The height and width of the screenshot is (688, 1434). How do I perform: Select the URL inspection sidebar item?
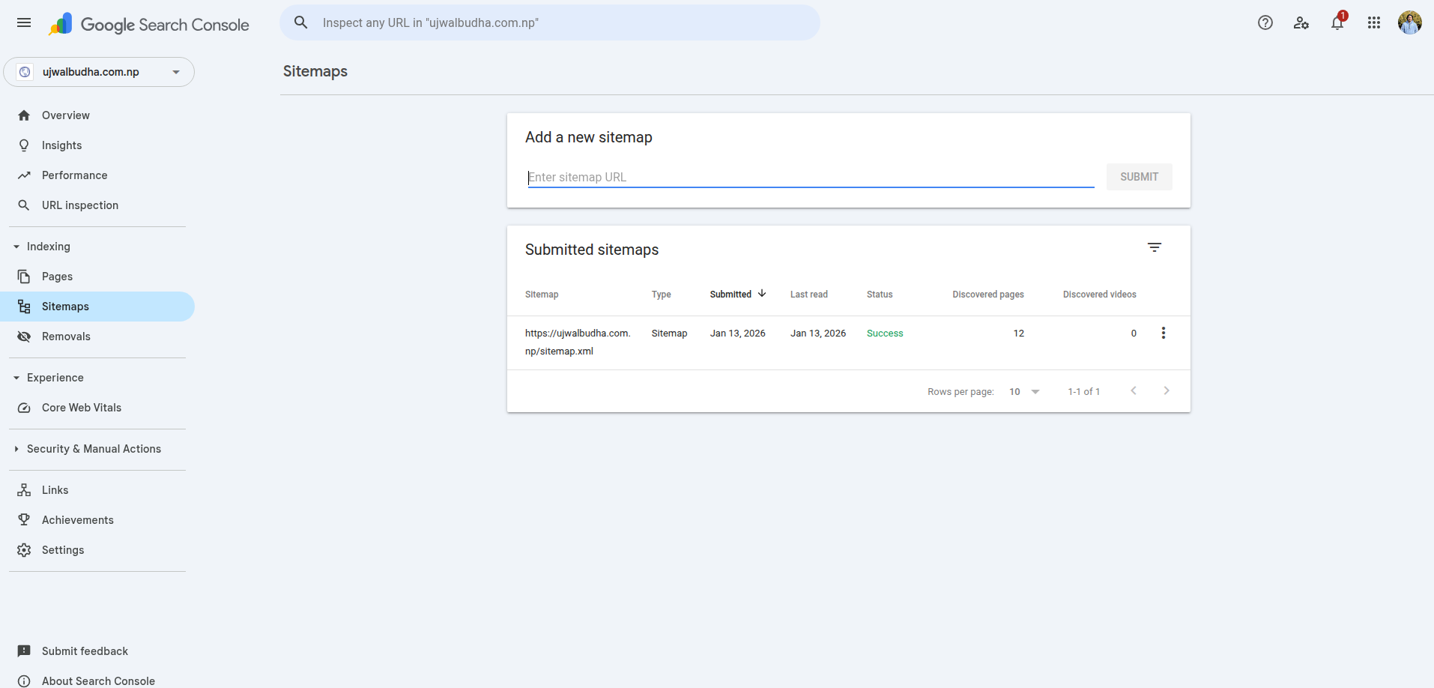point(79,205)
